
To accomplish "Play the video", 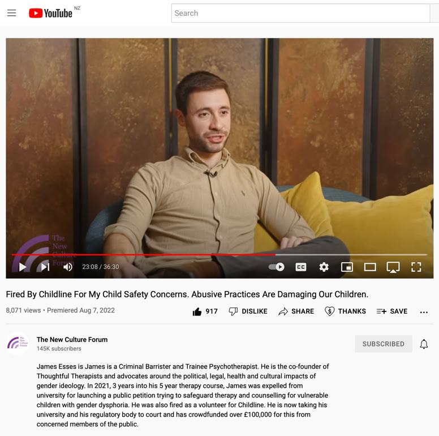I will (23, 267).
